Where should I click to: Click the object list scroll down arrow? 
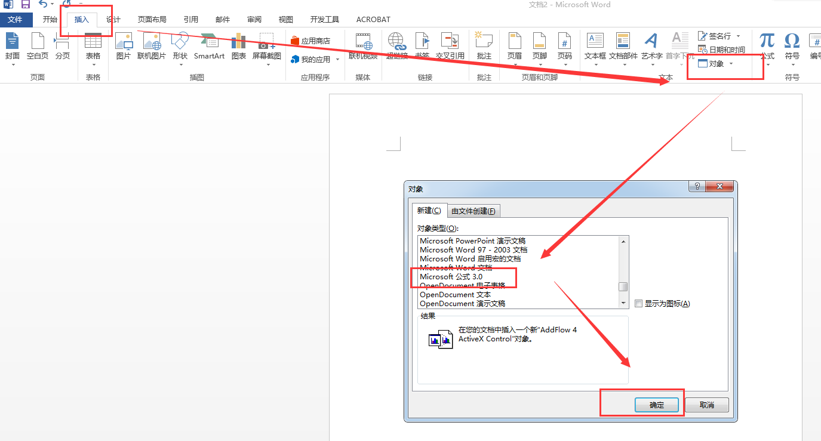tap(623, 303)
